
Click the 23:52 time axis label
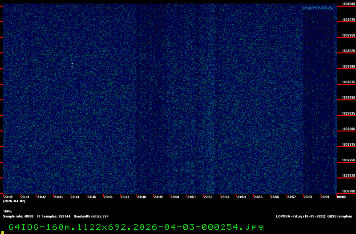pos(208,197)
